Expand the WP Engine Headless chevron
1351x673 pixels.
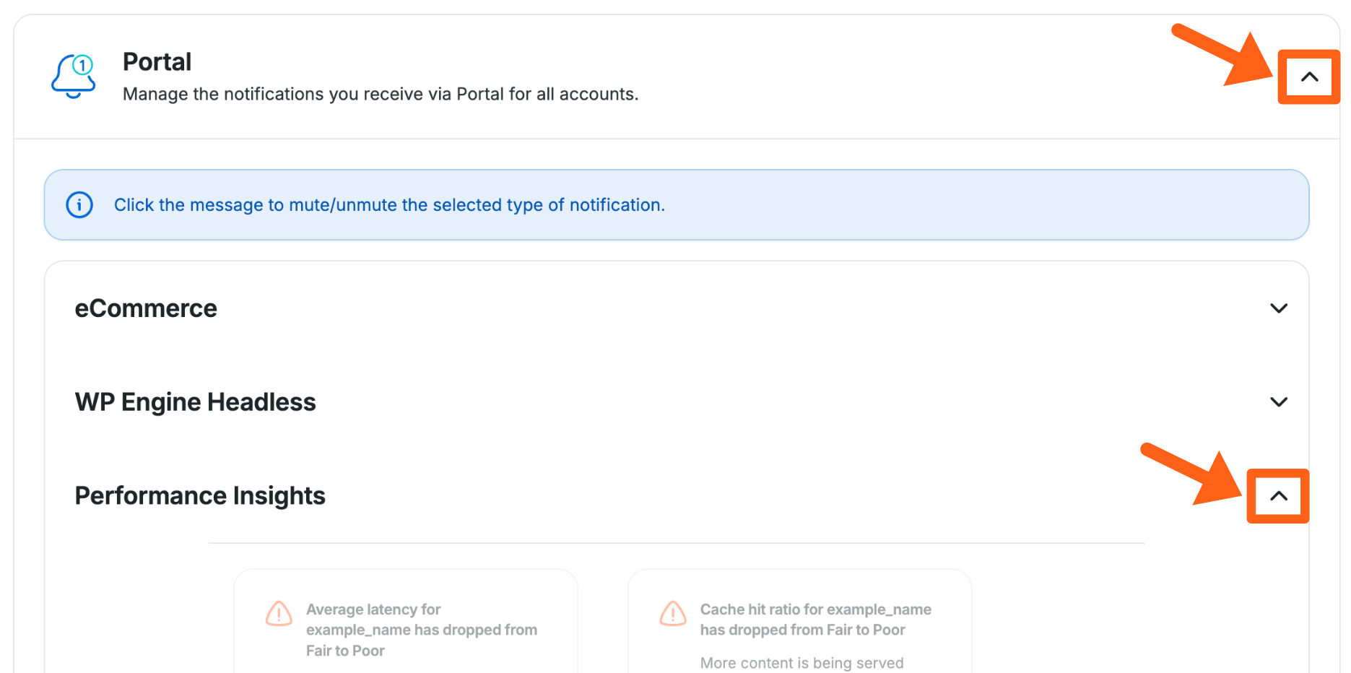pos(1278,402)
